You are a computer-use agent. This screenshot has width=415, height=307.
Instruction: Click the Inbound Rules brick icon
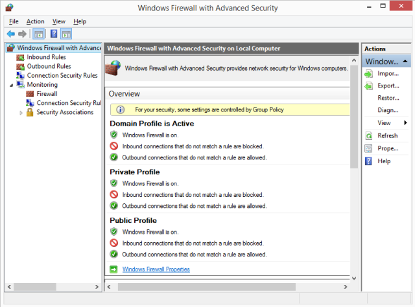pyautogui.click(x=20, y=57)
